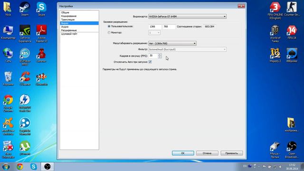
Task: Click the custom height field 768
Action: pos(169,27)
